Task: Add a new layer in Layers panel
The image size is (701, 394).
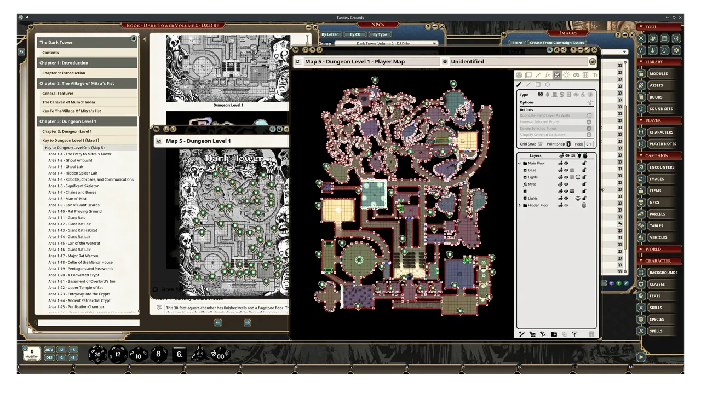Action: (x=521, y=334)
